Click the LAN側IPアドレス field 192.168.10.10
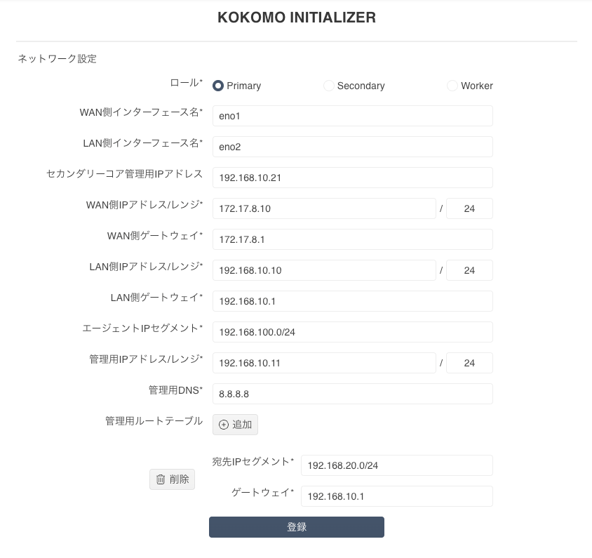The width and height of the screenshot is (592, 558). [x=324, y=270]
